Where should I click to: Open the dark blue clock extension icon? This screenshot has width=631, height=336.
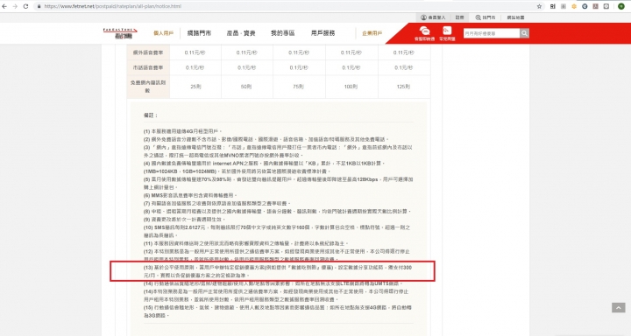tap(585, 6)
